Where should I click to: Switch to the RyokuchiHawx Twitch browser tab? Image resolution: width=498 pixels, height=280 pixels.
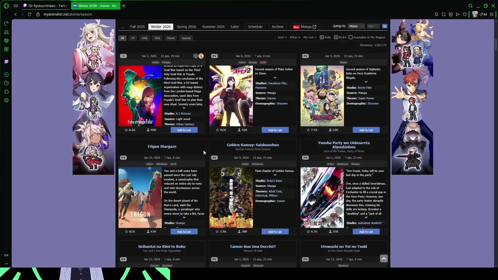click(x=46, y=6)
